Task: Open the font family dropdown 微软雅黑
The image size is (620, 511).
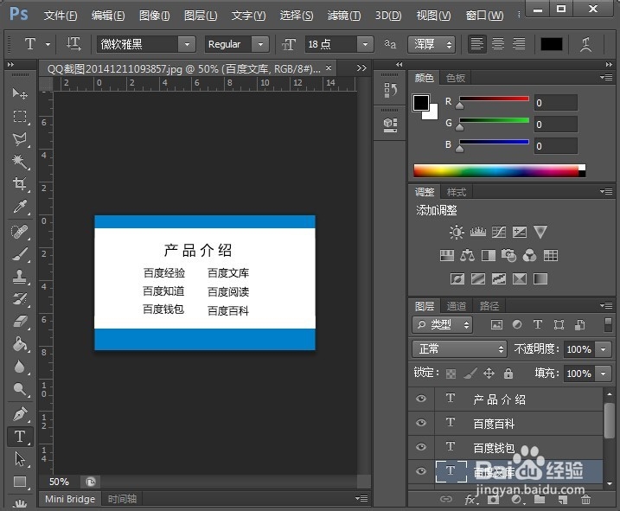Action: point(187,44)
